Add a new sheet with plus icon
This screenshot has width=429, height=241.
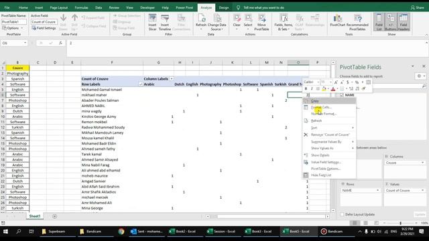click(x=55, y=216)
